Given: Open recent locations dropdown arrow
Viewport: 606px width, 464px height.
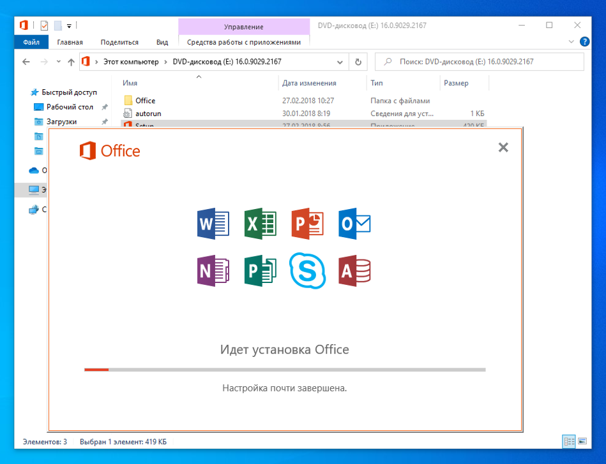Looking at the screenshot, I should tap(58, 61).
